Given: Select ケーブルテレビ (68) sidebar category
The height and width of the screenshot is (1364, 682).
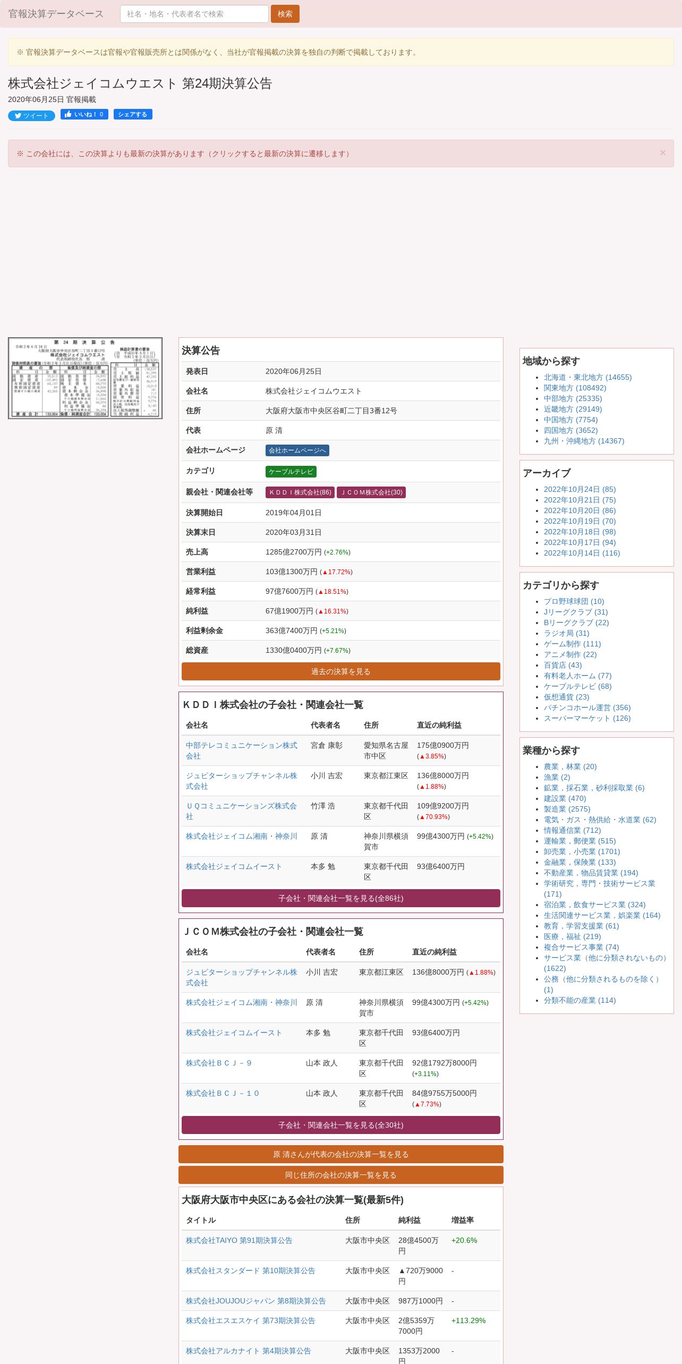Looking at the screenshot, I should [578, 686].
